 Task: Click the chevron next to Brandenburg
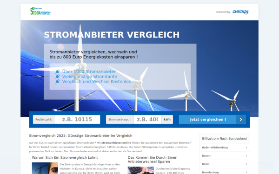point(246,172)
